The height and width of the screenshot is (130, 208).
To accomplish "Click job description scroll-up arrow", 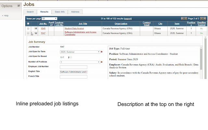I will click(x=201, y=47).
